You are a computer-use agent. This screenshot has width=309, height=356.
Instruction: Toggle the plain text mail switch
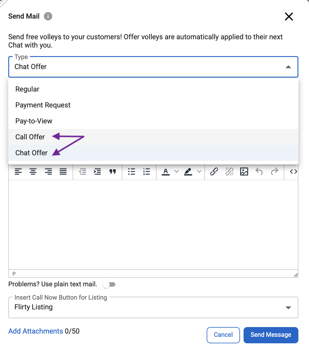(109, 285)
